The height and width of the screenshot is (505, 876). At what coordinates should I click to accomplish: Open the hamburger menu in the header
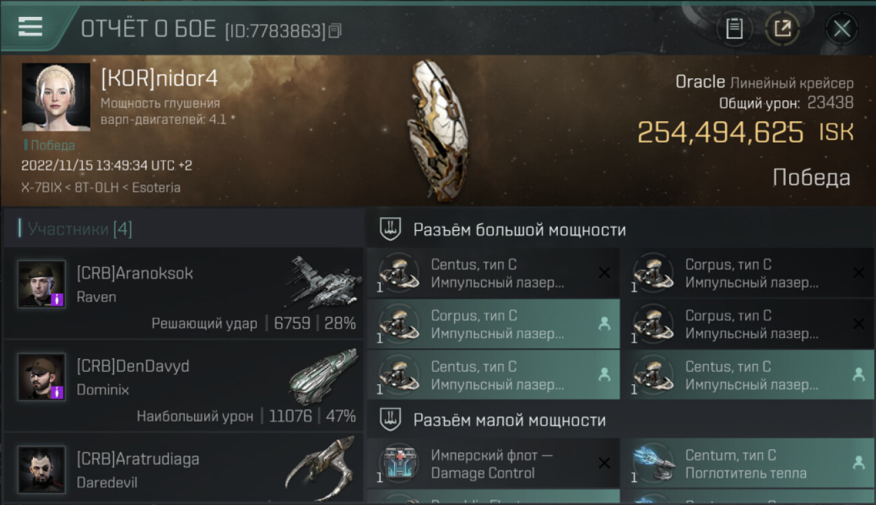click(30, 26)
